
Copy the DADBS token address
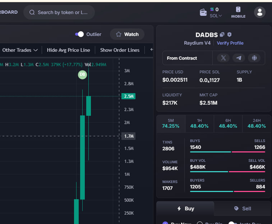(x=222, y=35)
